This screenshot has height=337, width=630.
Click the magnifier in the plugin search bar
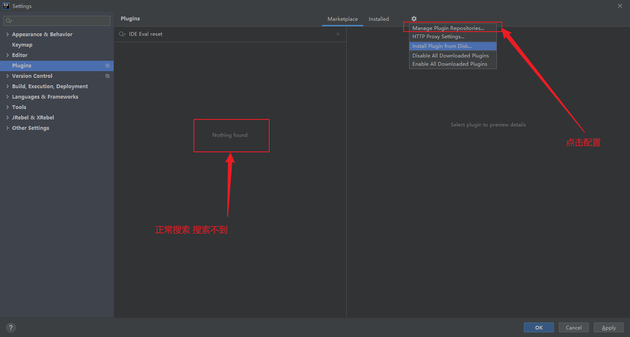click(x=122, y=34)
